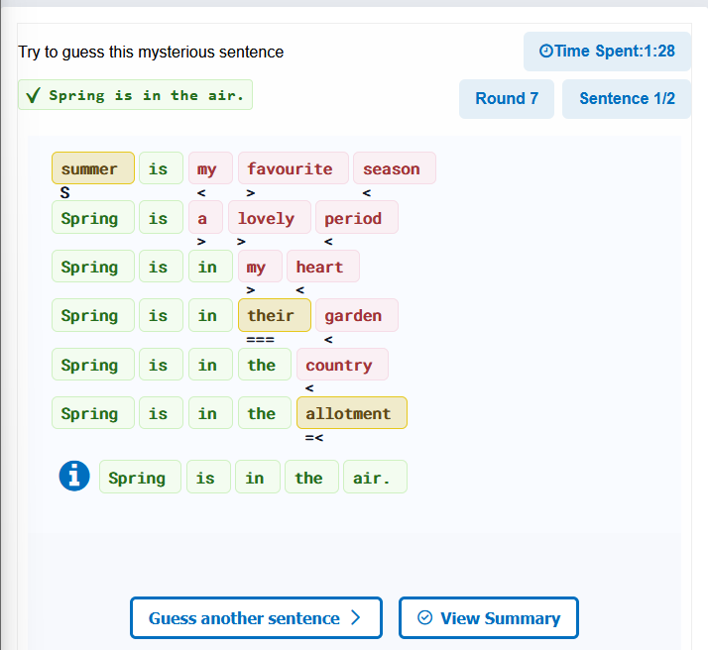Image resolution: width=708 pixels, height=650 pixels.
Task: Select the Sentence 1/2 badge
Action: tap(627, 99)
